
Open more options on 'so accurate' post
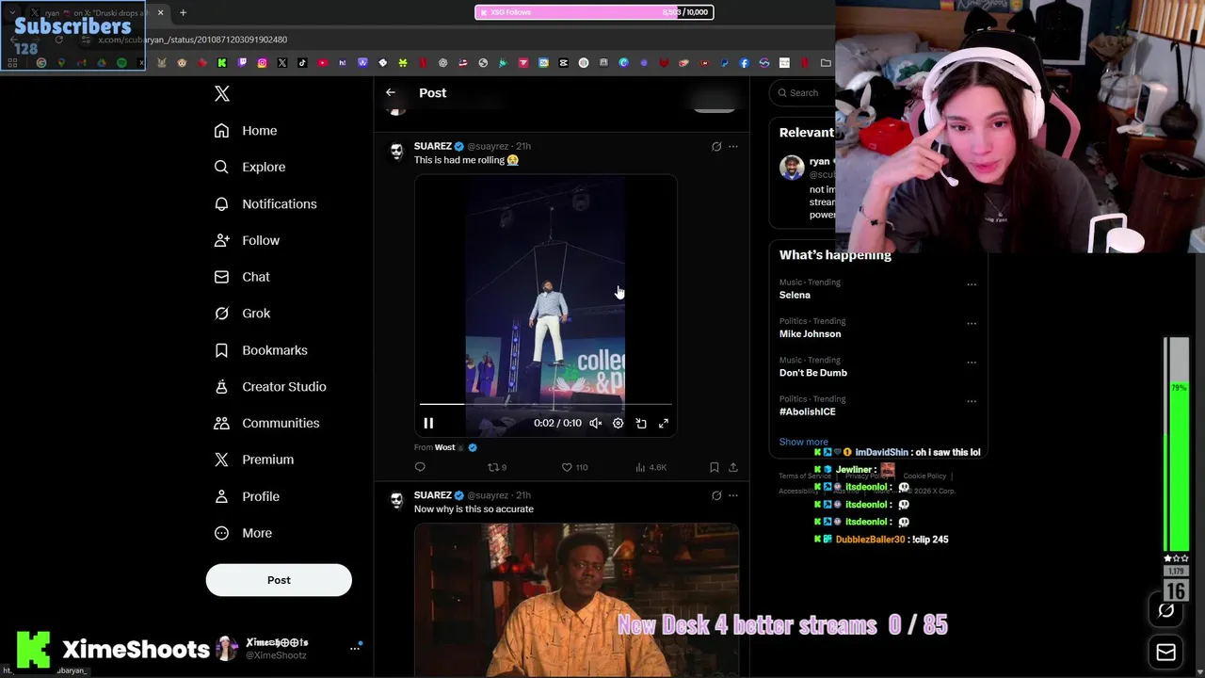[733, 495]
